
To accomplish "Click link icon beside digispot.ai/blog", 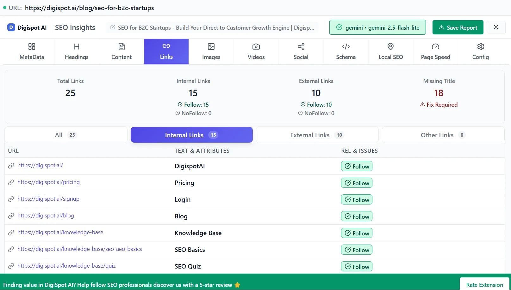I will [11, 216].
